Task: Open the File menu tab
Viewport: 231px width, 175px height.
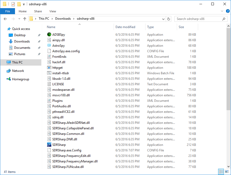Action: point(8,11)
